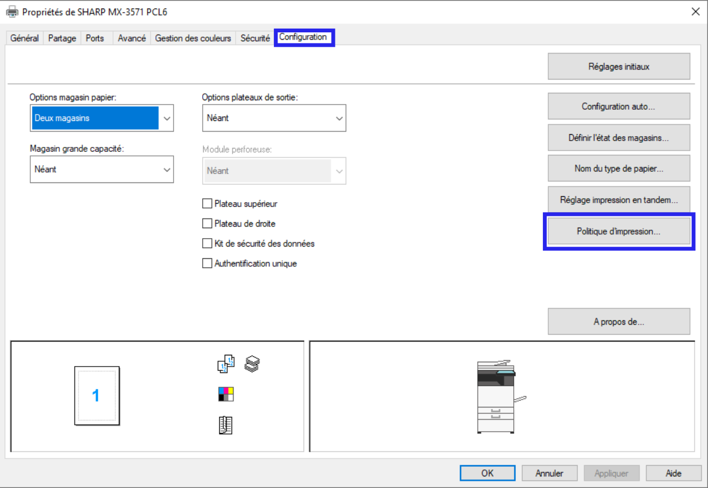Image resolution: width=708 pixels, height=488 pixels.
Task: Check Kit de sécurité des données
Action: tap(208, 243)
